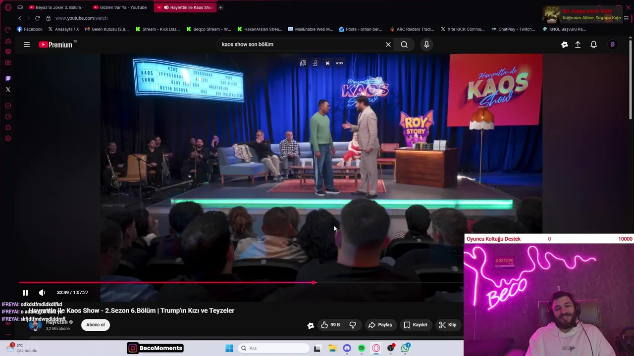Open the Opera sidebar settings gear
The image size is (634, 356).
8,138
